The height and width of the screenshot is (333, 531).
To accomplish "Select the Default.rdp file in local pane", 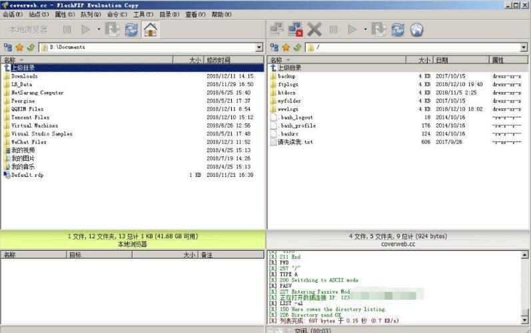I will point(27,175).
